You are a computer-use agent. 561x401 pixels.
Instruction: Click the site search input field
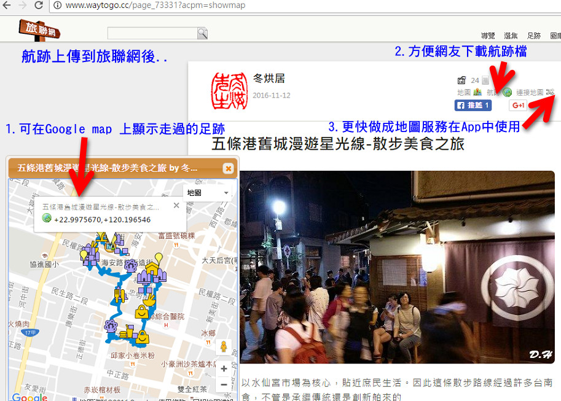[x=152, y=33]
